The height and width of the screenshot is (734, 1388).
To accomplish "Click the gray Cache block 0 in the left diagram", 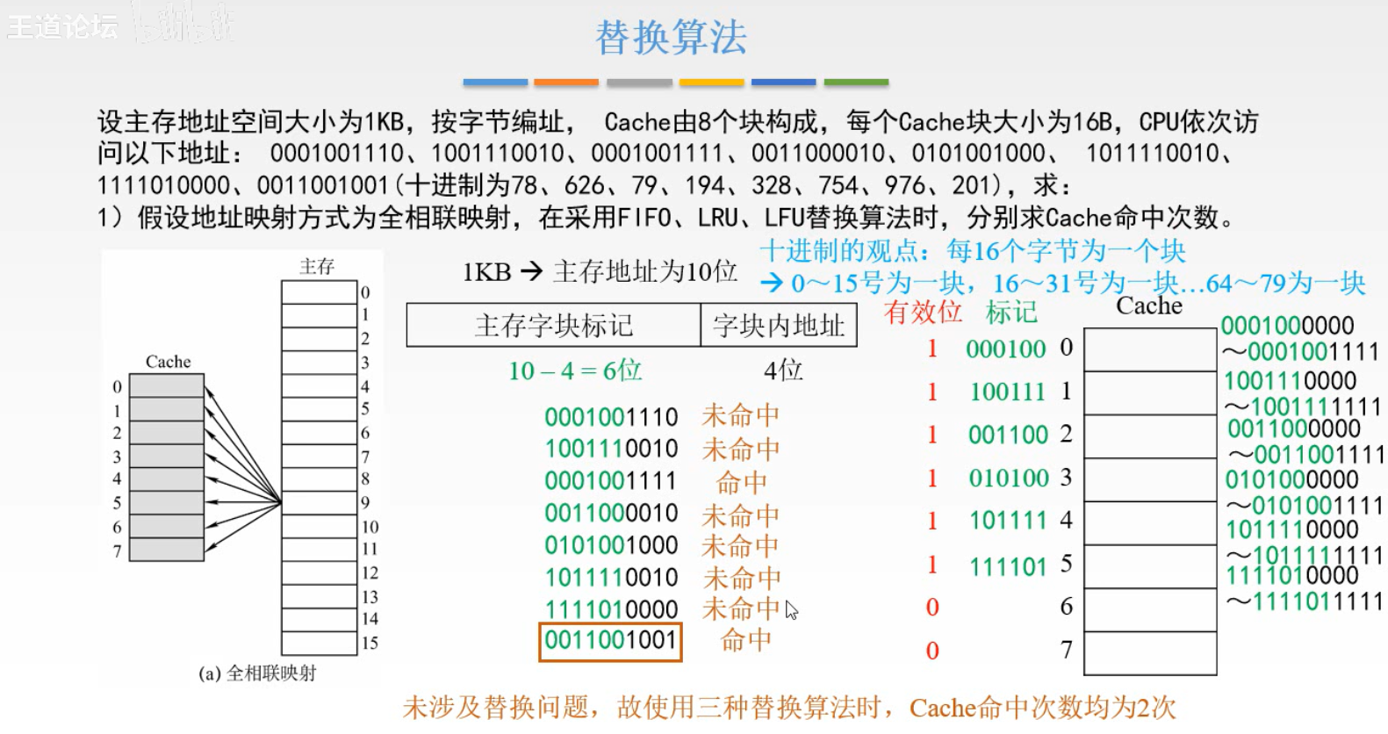I will click(x=166, y=385).
